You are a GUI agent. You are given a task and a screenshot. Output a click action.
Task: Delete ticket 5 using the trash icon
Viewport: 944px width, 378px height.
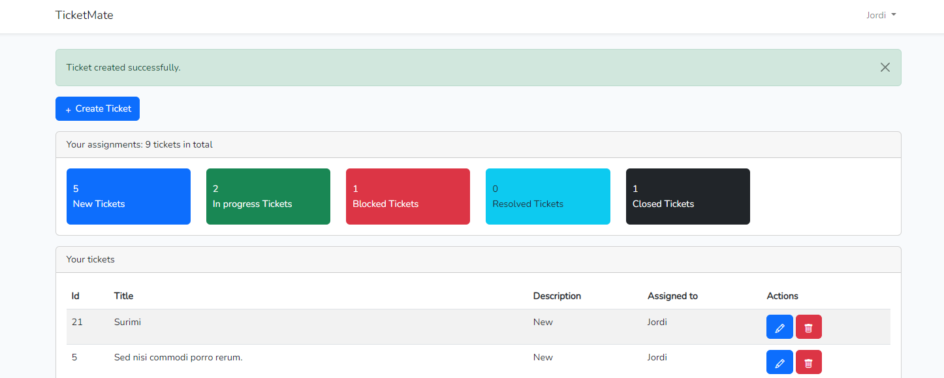point(808,362)
